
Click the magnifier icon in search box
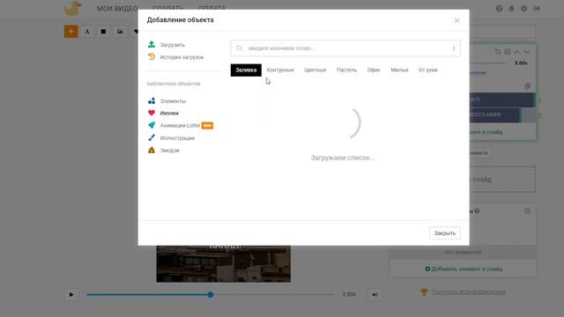pos(240,48)
